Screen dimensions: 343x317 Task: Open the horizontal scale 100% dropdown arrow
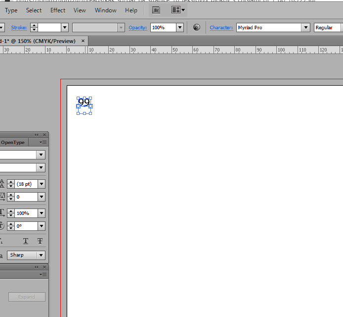pos(42,213)
